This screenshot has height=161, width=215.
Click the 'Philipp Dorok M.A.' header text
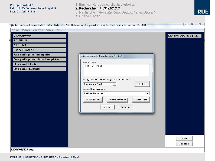pyautogui.click(x=22, y=5)
